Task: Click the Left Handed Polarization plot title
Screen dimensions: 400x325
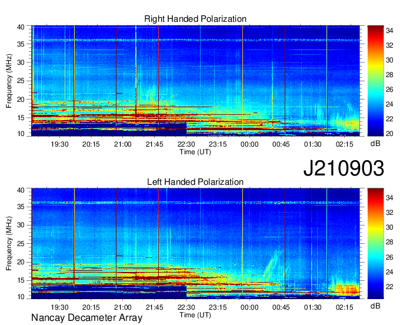Action: tap(195, 182)
